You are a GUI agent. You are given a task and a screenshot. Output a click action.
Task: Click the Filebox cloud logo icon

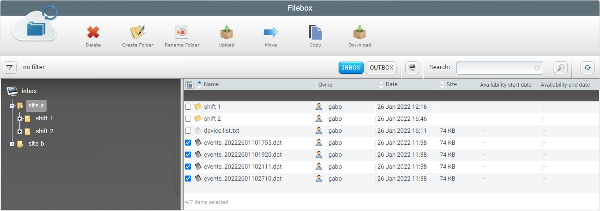click(35, 24)
